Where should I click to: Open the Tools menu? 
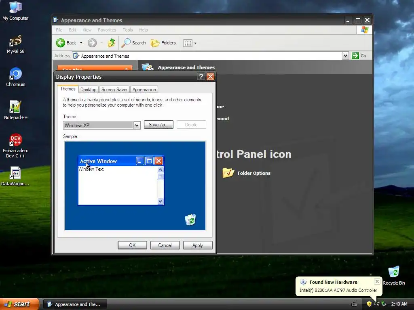[127, 30]
